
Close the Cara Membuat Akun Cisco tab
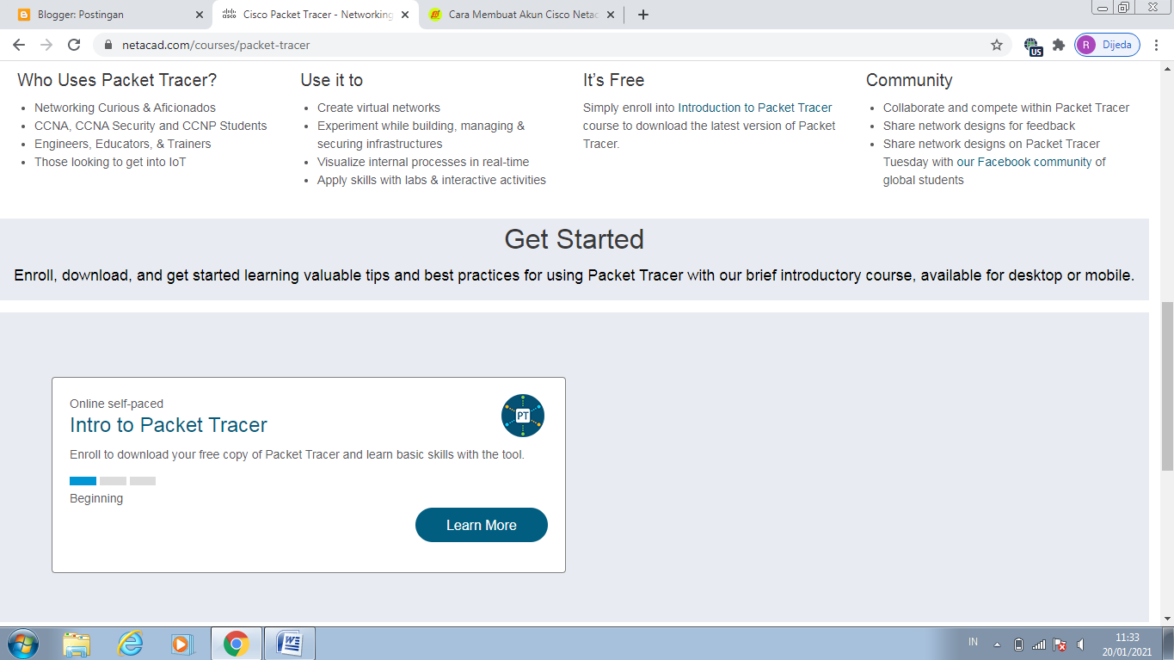pyautogui.click(x=611, y=15)
